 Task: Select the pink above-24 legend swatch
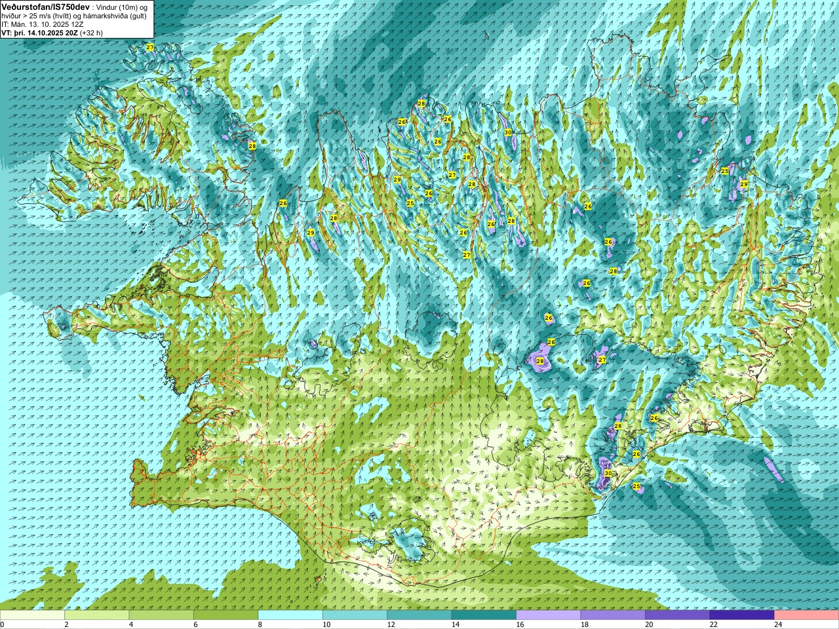point(807,615)
